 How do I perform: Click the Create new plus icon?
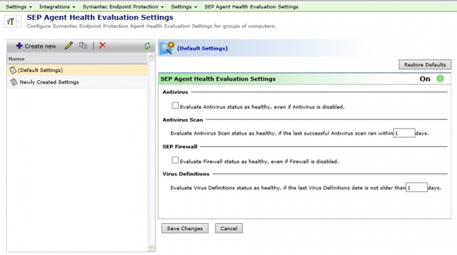(19, 46)
